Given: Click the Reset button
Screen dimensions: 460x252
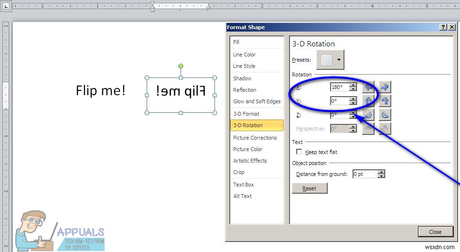Looking at the screenshot, I should click(310, 188).
